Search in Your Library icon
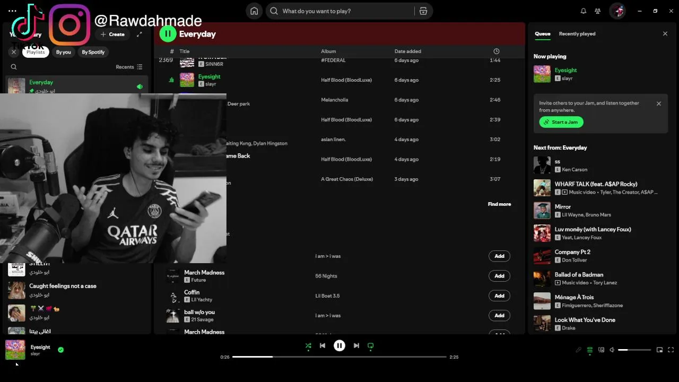Screen dimensions: 679x382 [x=14, y=67]
